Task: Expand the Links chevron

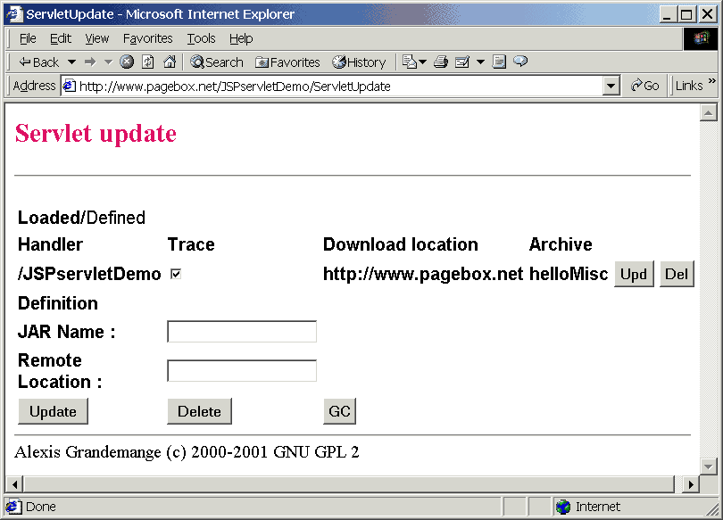Action: click(711, 81)
